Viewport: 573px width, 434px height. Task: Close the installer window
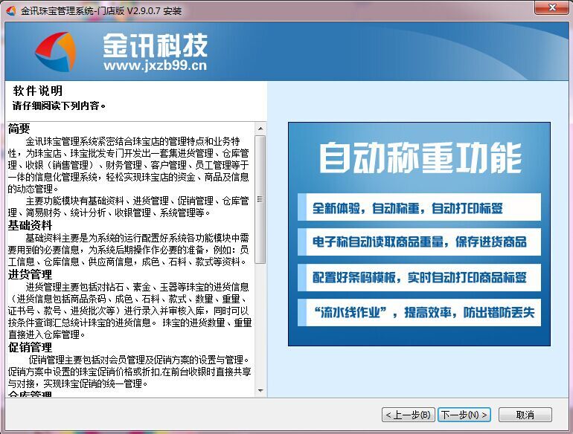point(552,7)
